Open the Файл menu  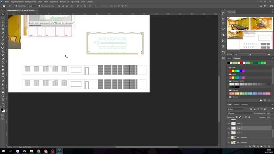coord(7,2)
